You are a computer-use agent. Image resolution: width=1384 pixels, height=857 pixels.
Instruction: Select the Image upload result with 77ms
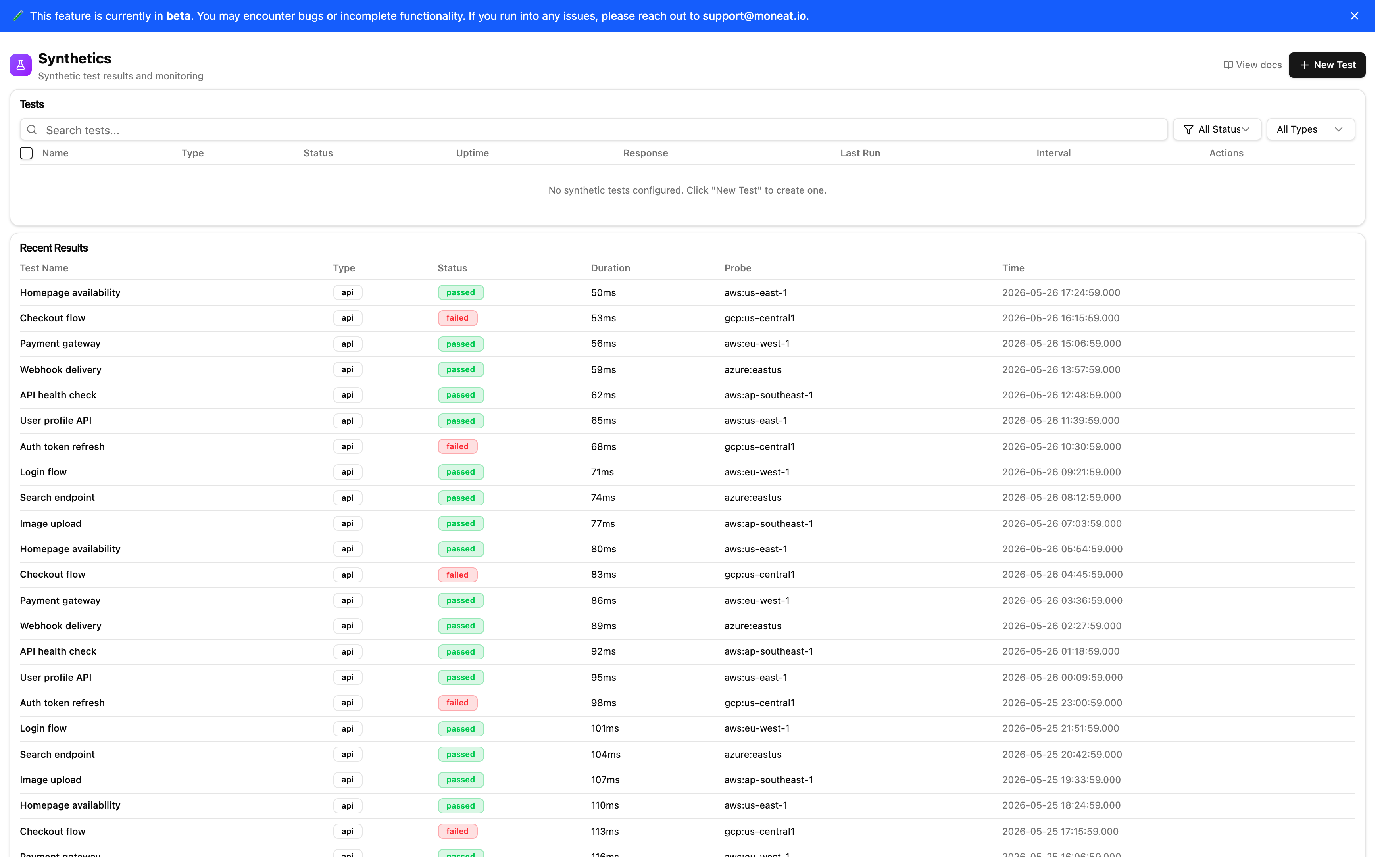click(687, 524)
